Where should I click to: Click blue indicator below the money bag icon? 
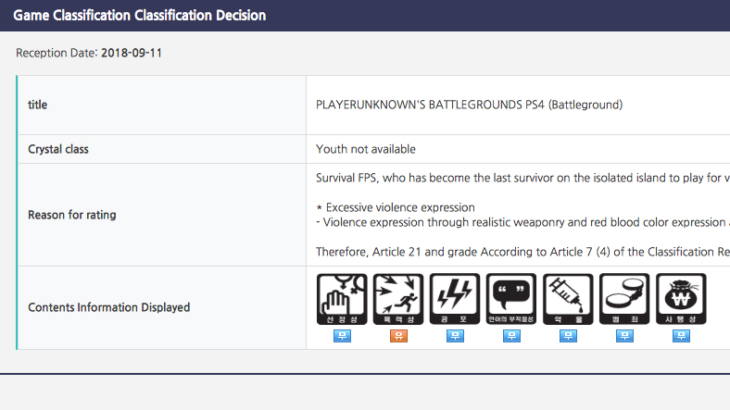681,336
